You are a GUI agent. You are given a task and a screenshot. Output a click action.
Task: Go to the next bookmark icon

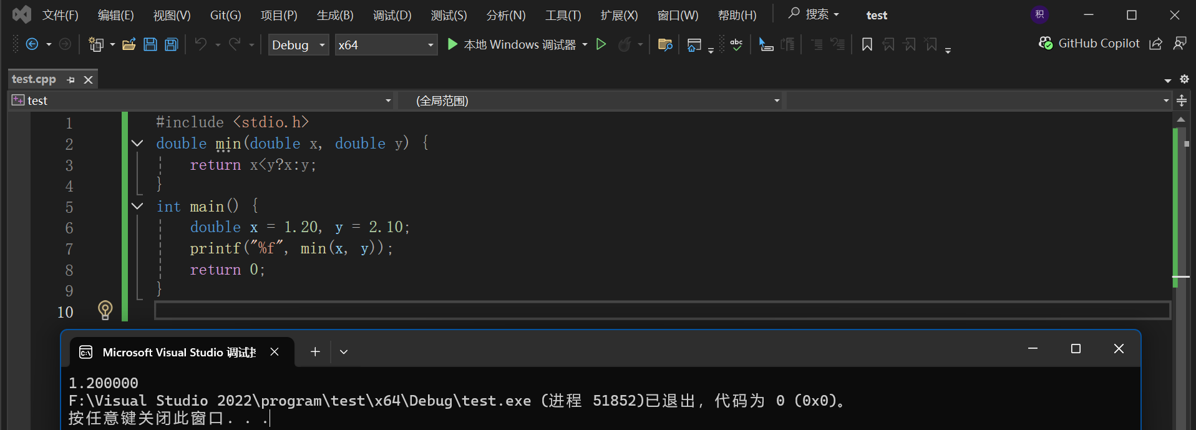pos(910,44)
